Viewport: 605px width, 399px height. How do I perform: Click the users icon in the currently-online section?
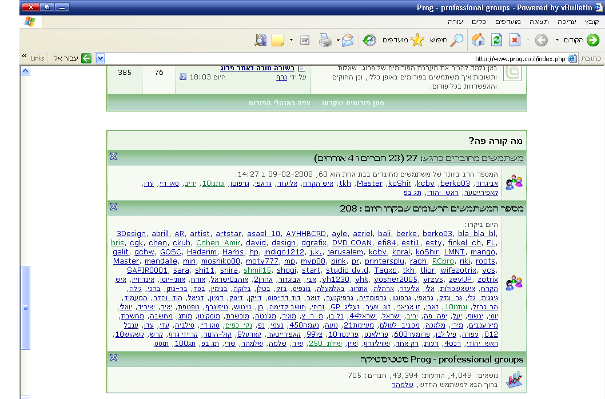click(514, 182)
